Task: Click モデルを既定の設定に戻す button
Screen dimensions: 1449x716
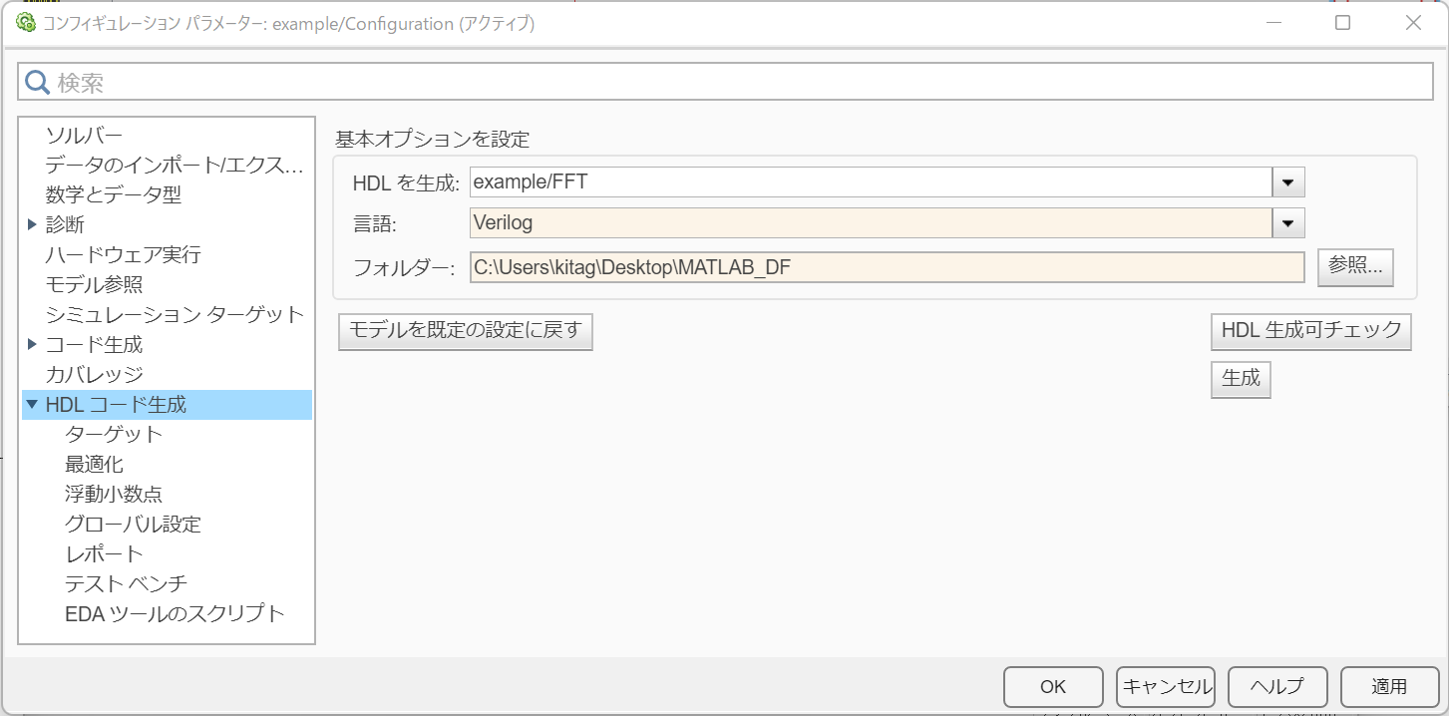Action: tap(466, 331)
